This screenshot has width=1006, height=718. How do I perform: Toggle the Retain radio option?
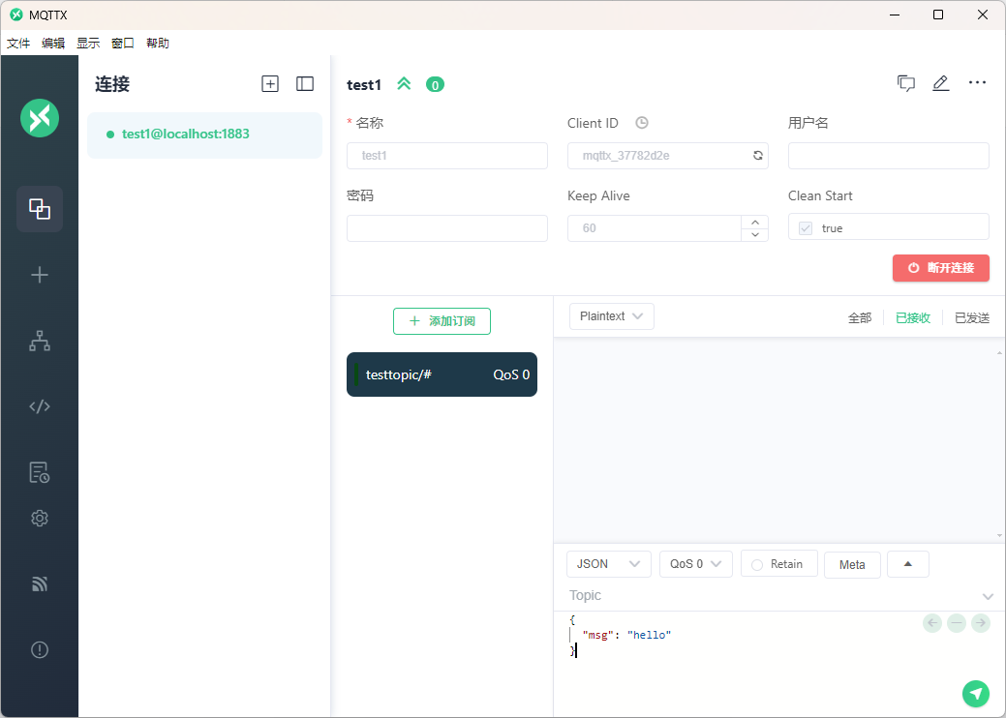pyautogui.click(x=758, y=564)
